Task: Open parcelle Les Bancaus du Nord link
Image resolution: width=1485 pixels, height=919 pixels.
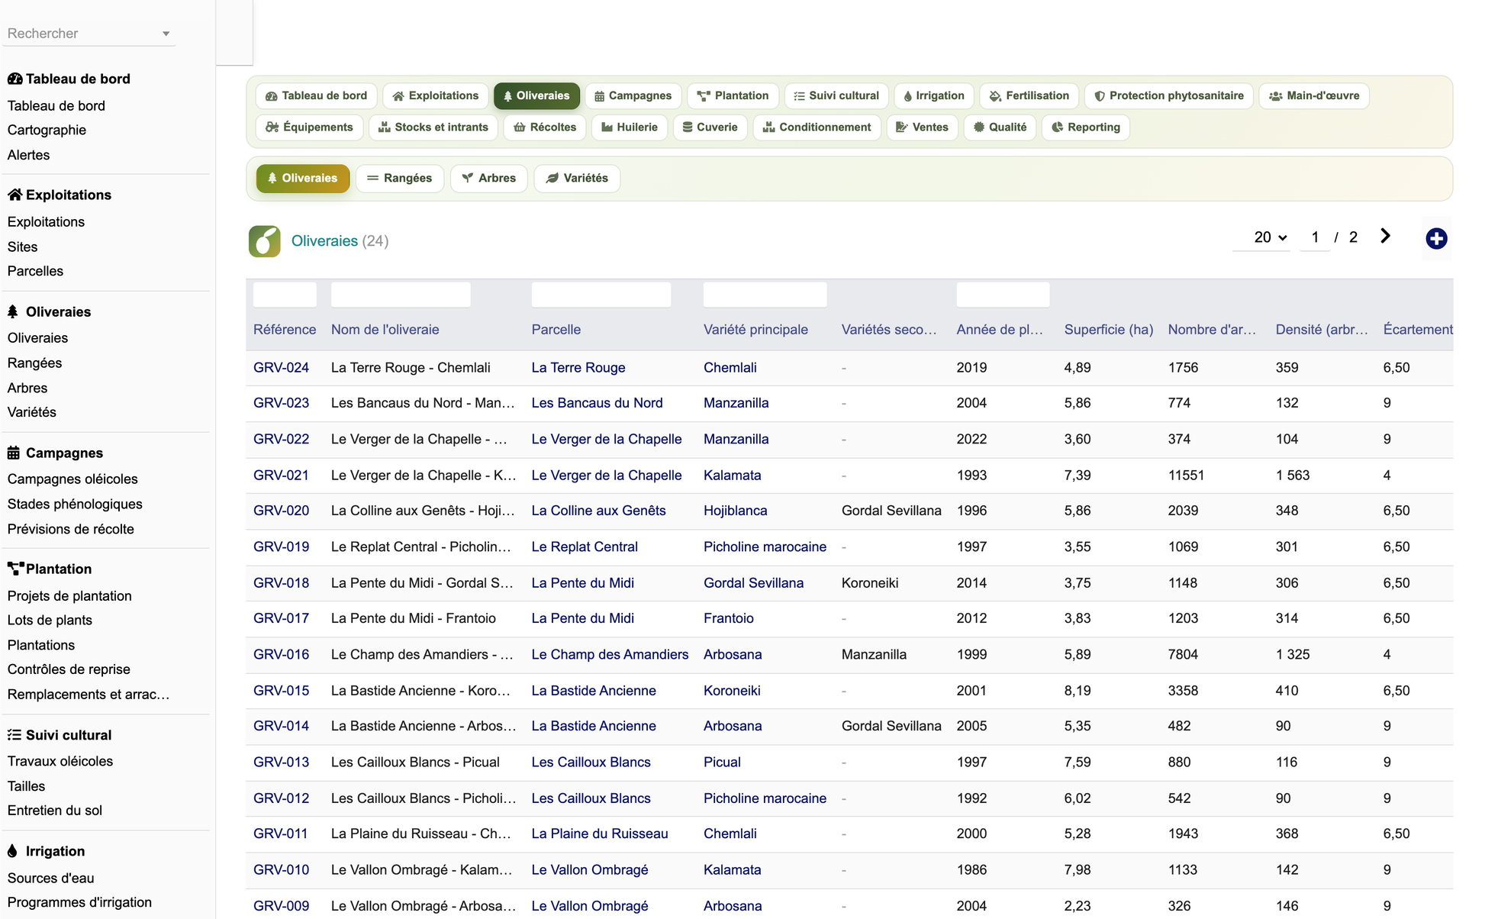Action: 597,403
